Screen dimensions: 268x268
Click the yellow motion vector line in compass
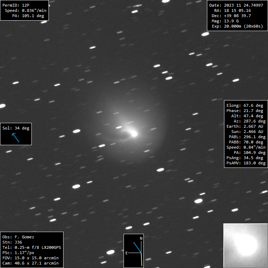[142, 260]
